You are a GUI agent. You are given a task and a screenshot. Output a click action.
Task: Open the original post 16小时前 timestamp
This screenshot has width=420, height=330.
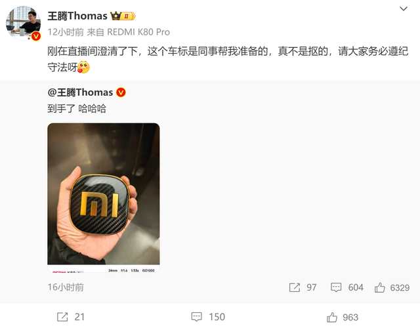(66, 287)
